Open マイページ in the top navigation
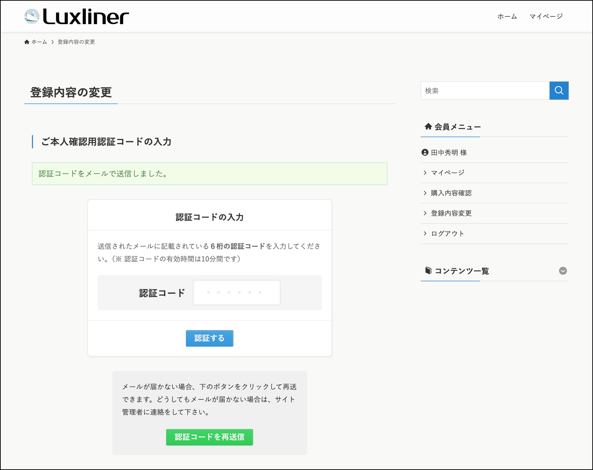 [x=546, y=16]
